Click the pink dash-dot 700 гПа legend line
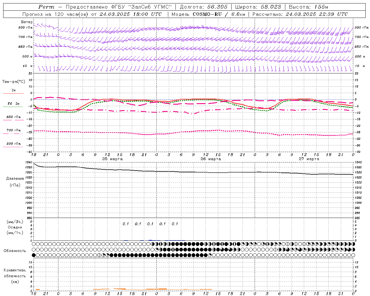Screen dimensions: 370x296 click(13, 134)
